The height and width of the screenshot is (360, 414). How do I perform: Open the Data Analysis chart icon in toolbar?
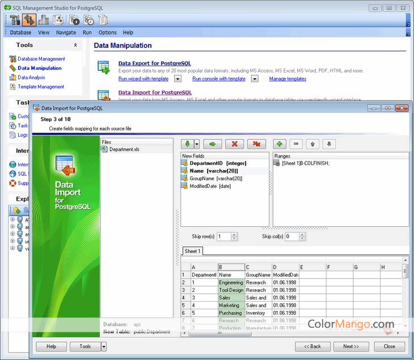[x=44, y=20]
